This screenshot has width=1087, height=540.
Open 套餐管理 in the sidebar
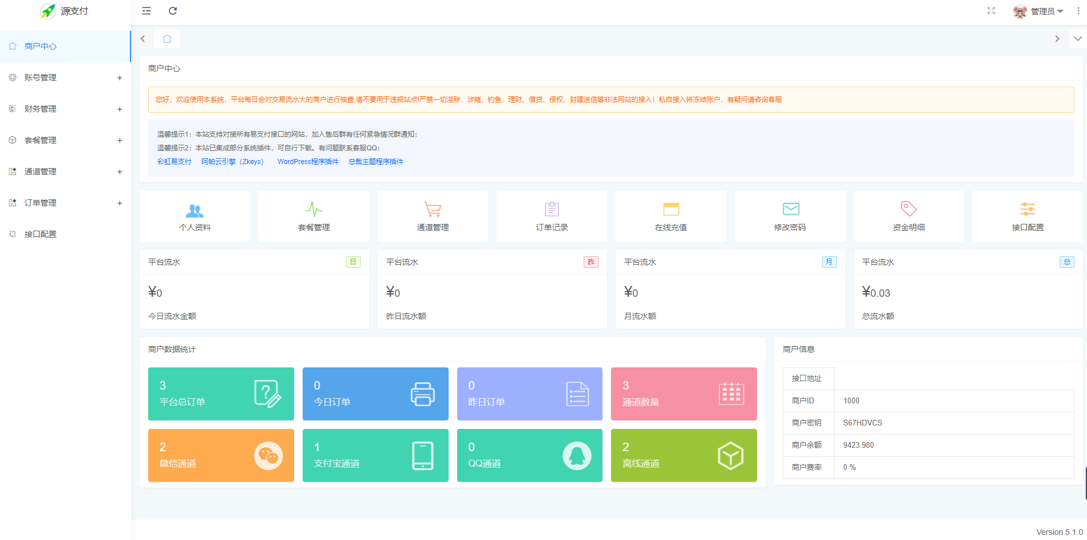point(66,140)
